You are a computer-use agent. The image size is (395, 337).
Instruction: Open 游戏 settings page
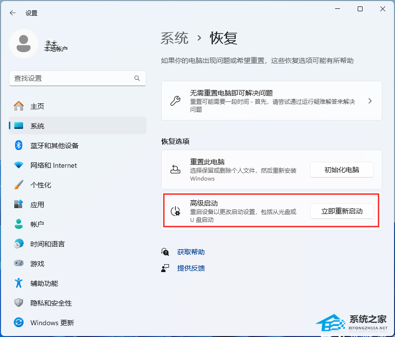click(78, 263)
